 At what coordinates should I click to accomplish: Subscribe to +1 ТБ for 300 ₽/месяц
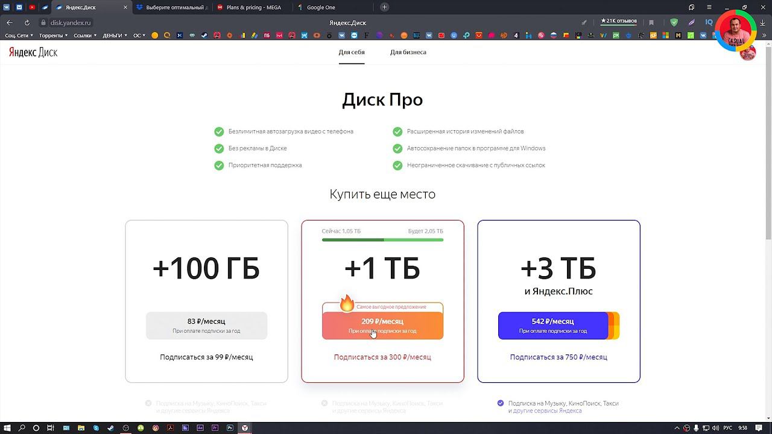[x=382, y=357]
